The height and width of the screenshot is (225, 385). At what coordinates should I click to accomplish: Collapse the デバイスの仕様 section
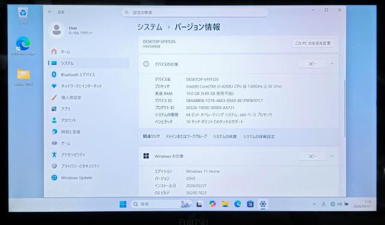[331, 64]
